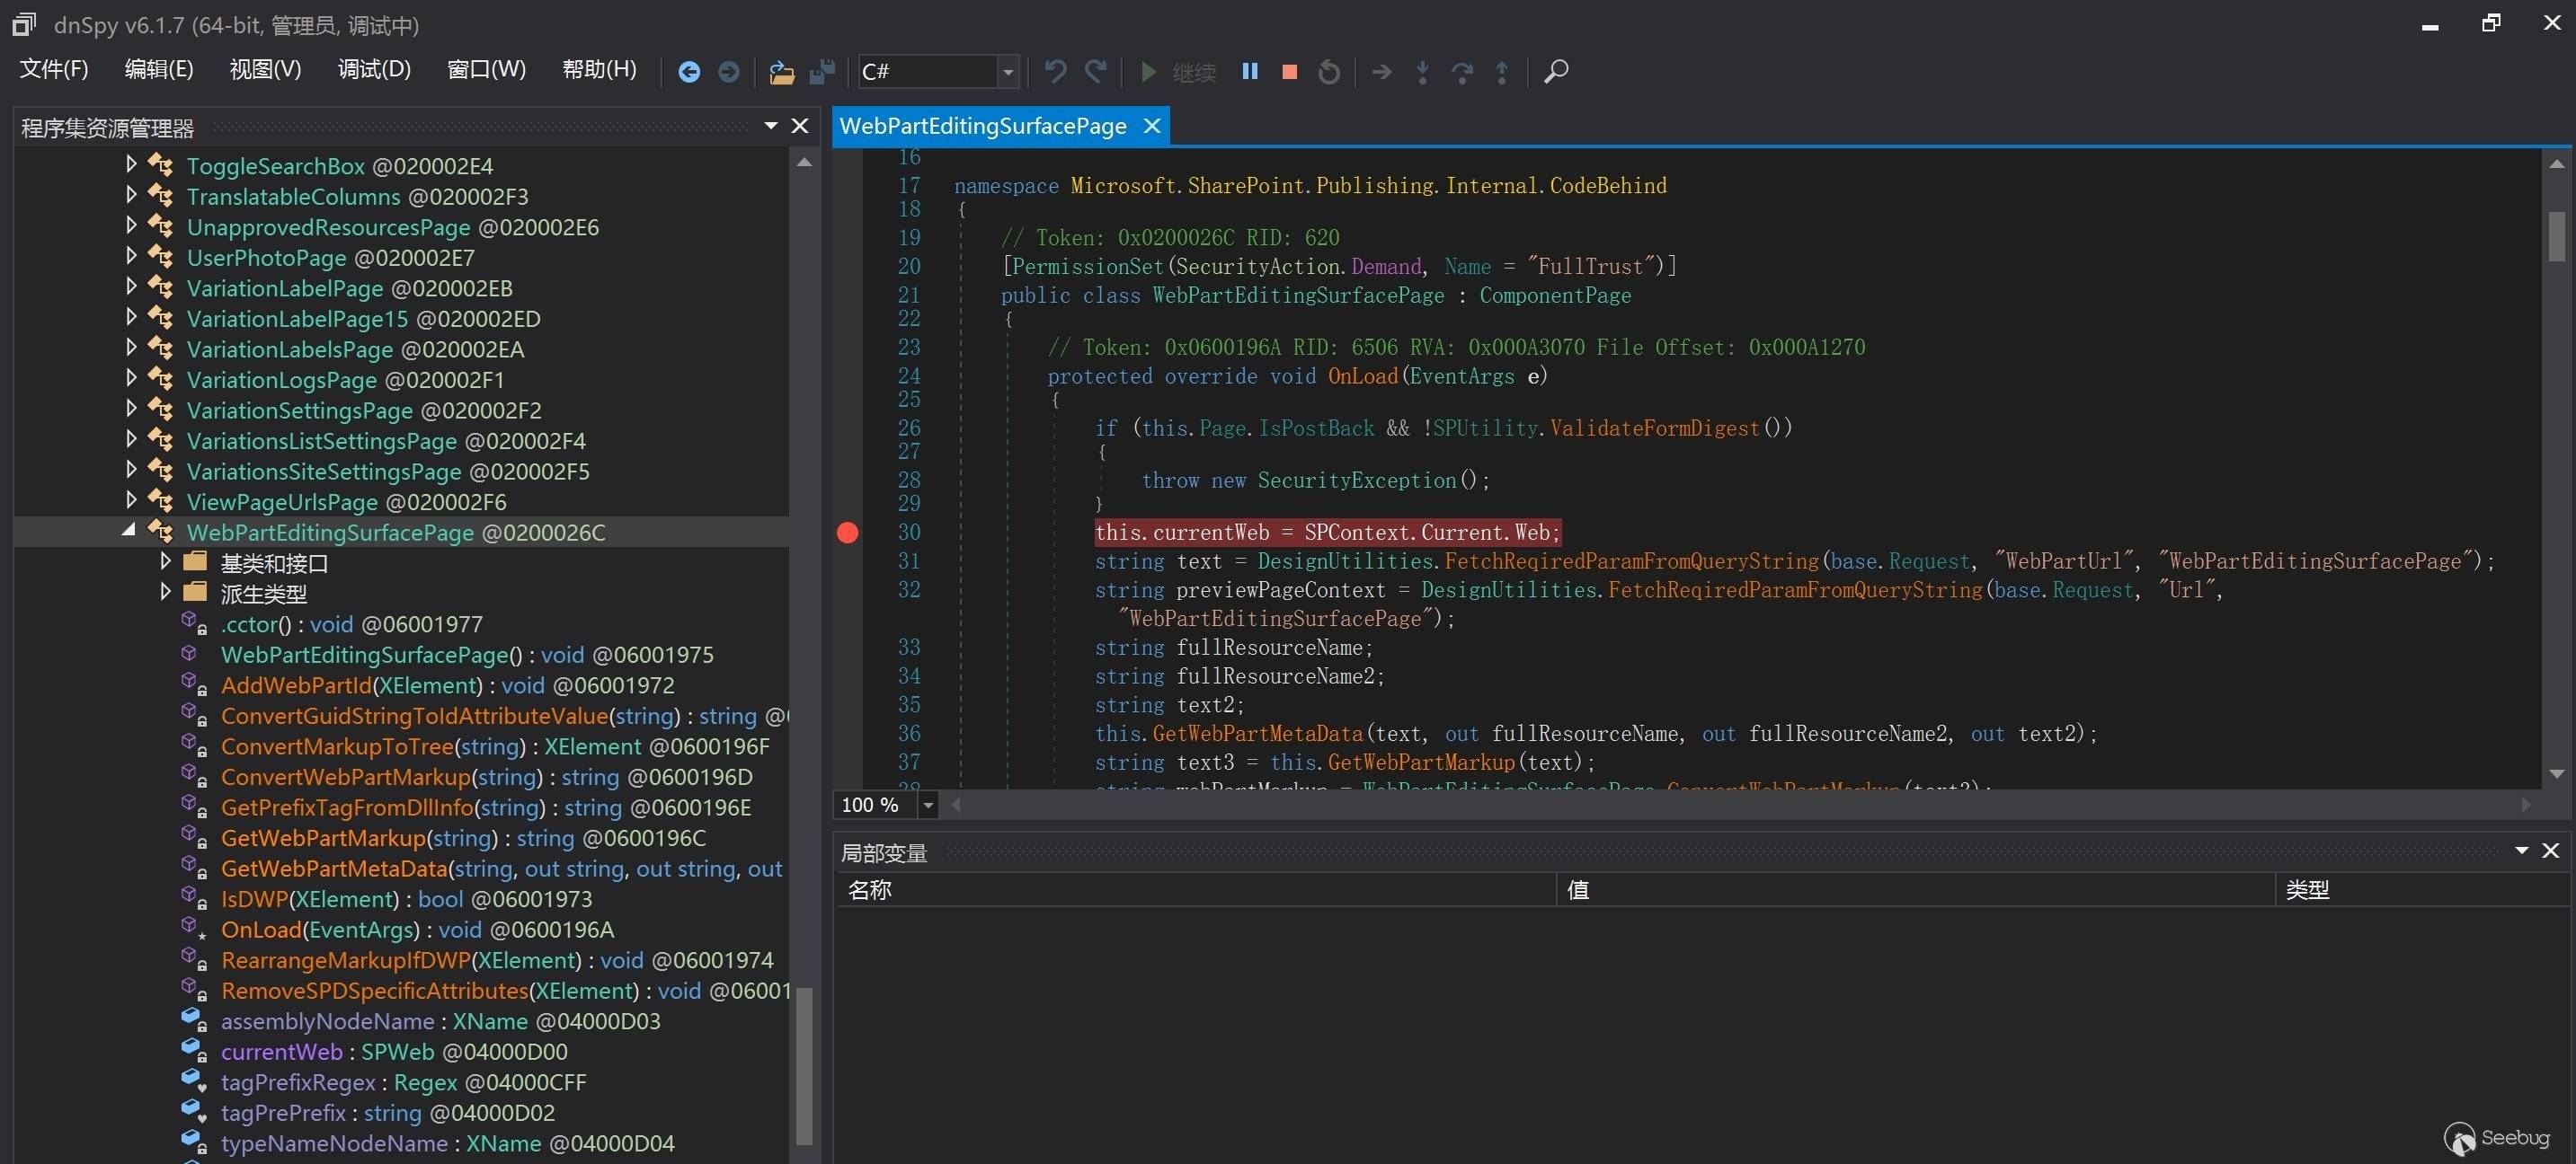Click the open file folder icon
This screenshot has width=2576, height=1164.
[781, 72]
